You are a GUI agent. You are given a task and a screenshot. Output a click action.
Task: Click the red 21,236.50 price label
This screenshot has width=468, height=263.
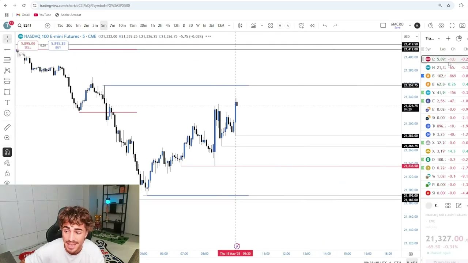click(x=410, y=166)
